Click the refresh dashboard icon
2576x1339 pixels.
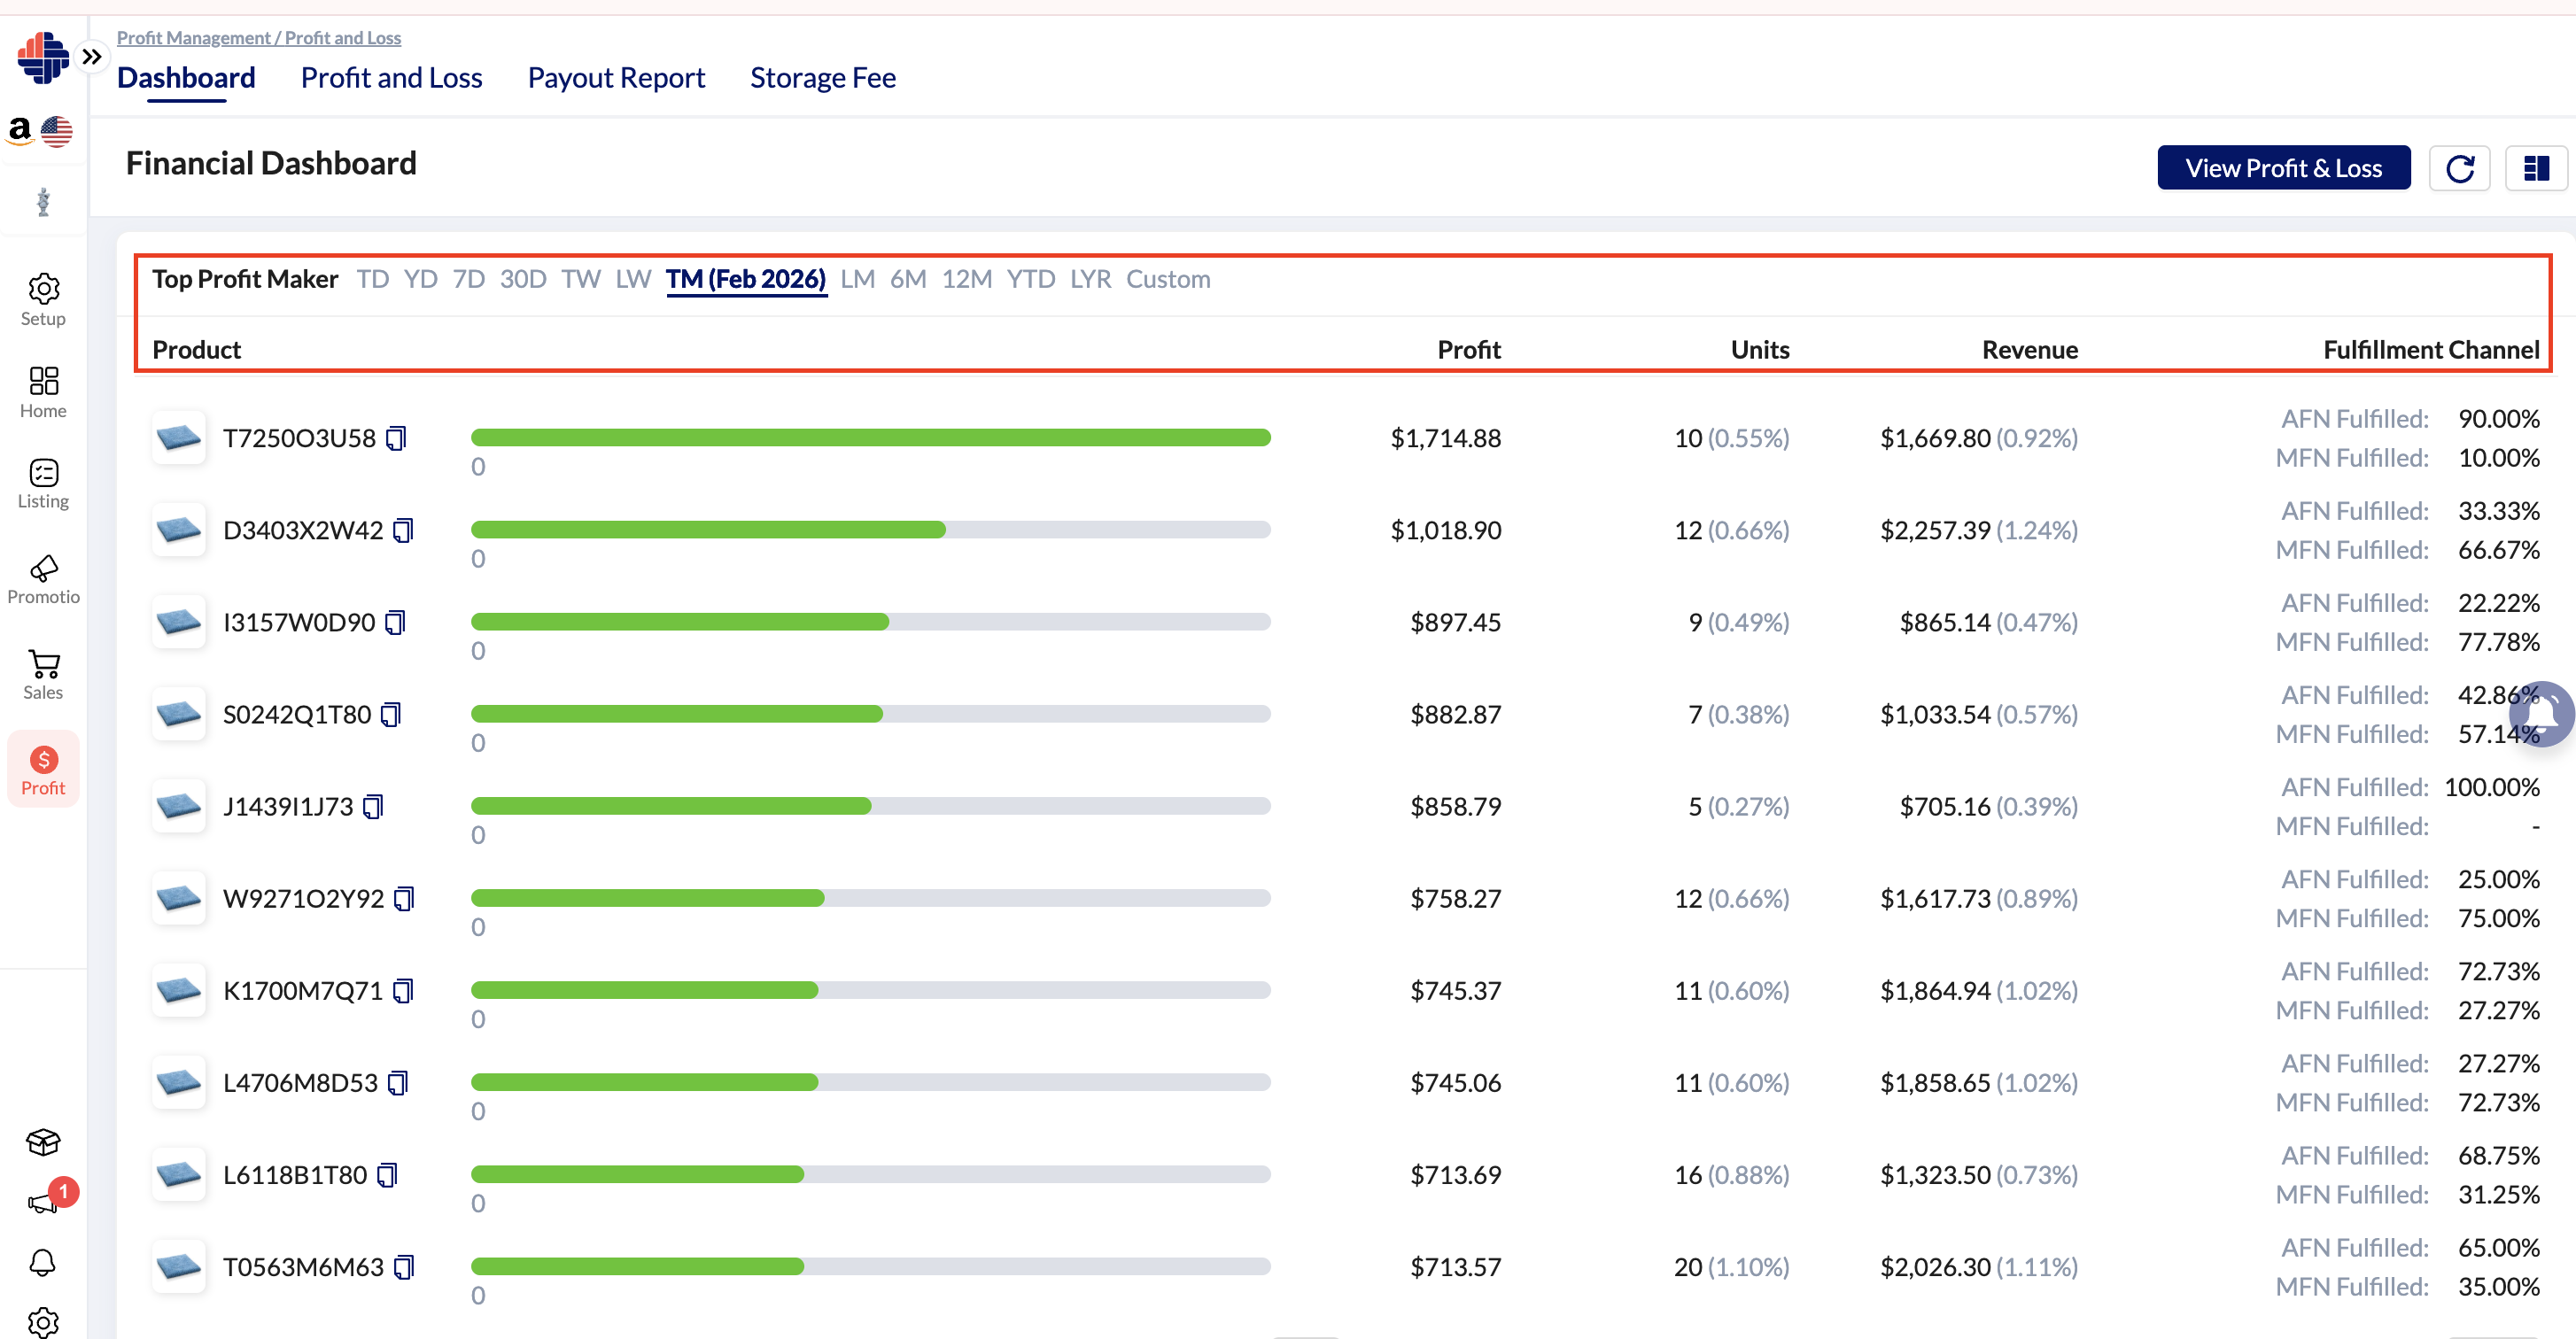click(x=2459, y=168)
